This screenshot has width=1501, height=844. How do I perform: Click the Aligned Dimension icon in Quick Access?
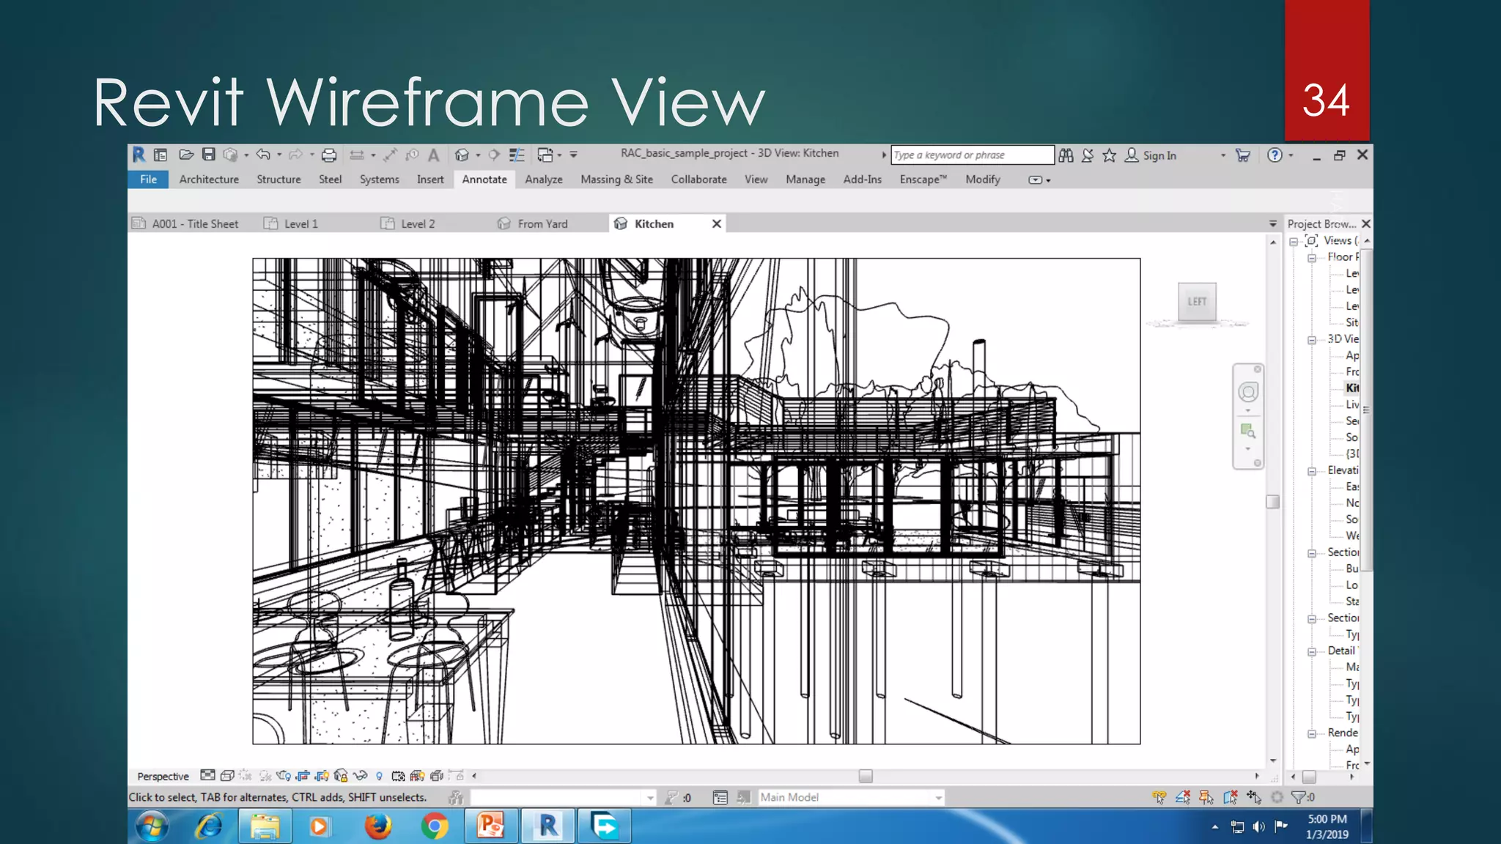point(390,155)
